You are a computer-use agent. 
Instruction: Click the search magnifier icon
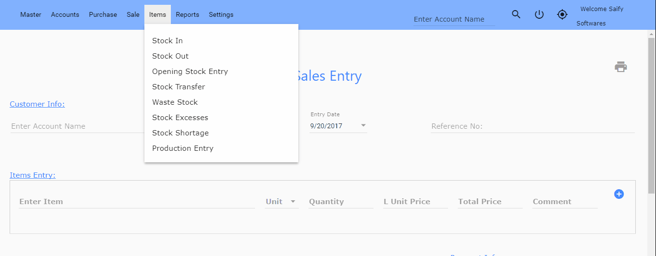coord(516,14)
